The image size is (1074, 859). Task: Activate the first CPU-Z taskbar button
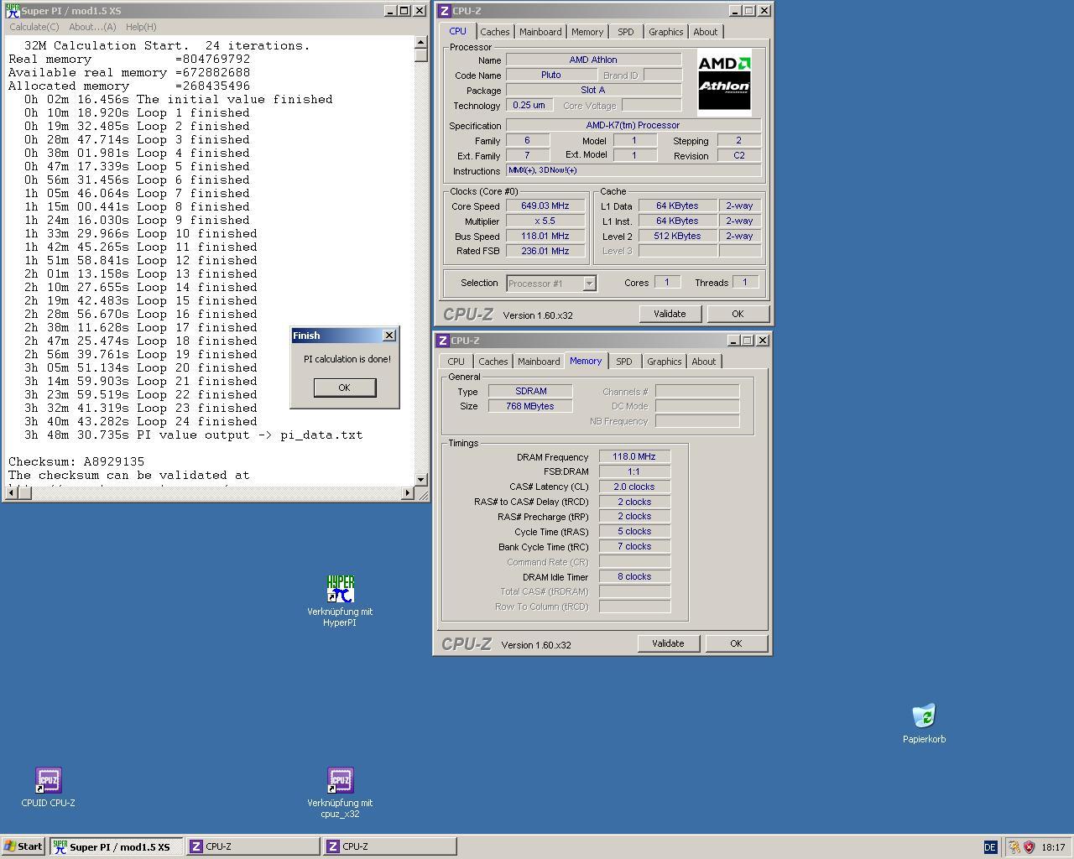[x=253, y=846]
